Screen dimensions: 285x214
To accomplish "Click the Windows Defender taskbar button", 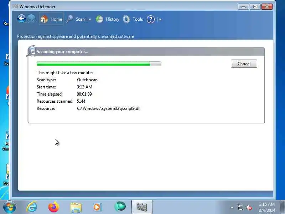I will tap(142, 207).
